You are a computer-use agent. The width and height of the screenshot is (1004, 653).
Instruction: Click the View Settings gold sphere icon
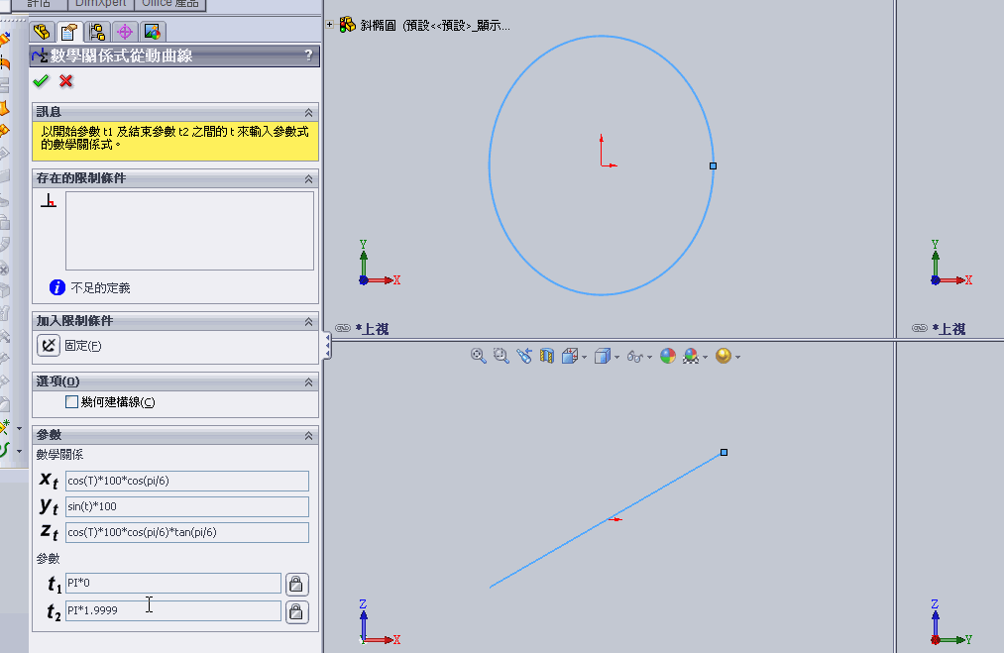724,356
